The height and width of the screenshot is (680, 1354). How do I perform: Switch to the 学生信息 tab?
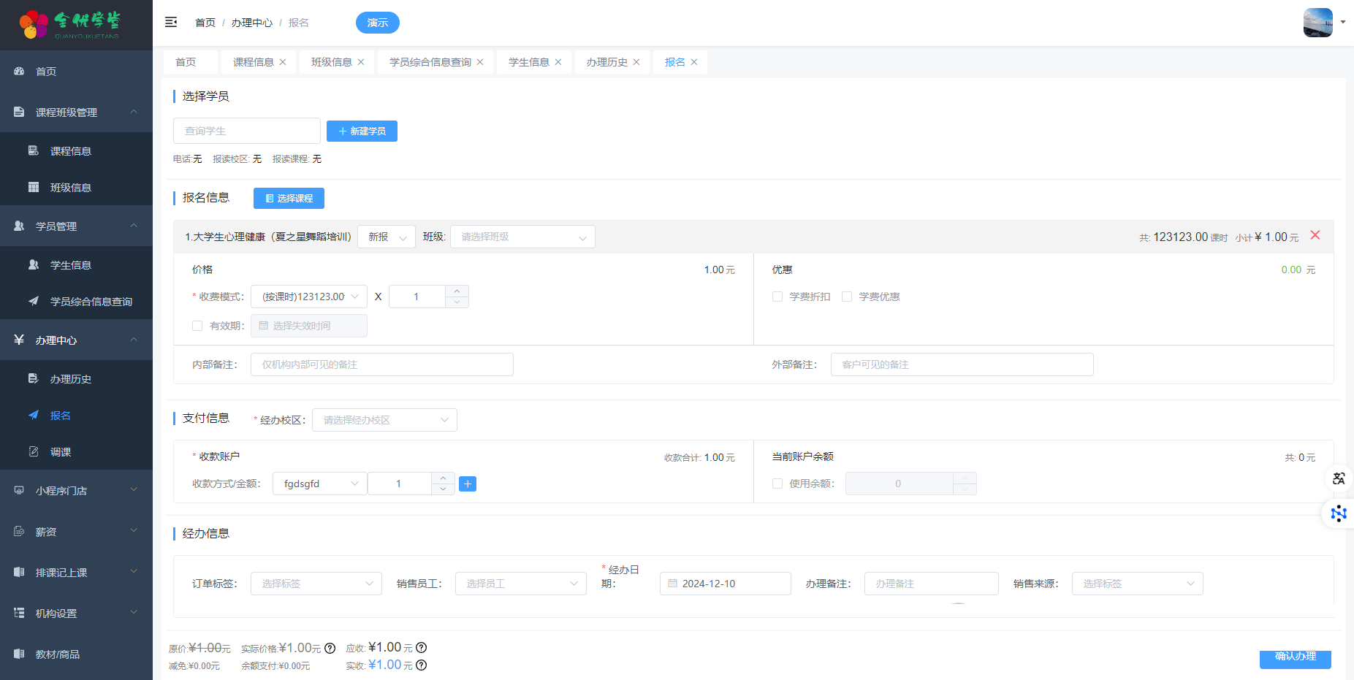pyautogui.click(x=528, y=62)
